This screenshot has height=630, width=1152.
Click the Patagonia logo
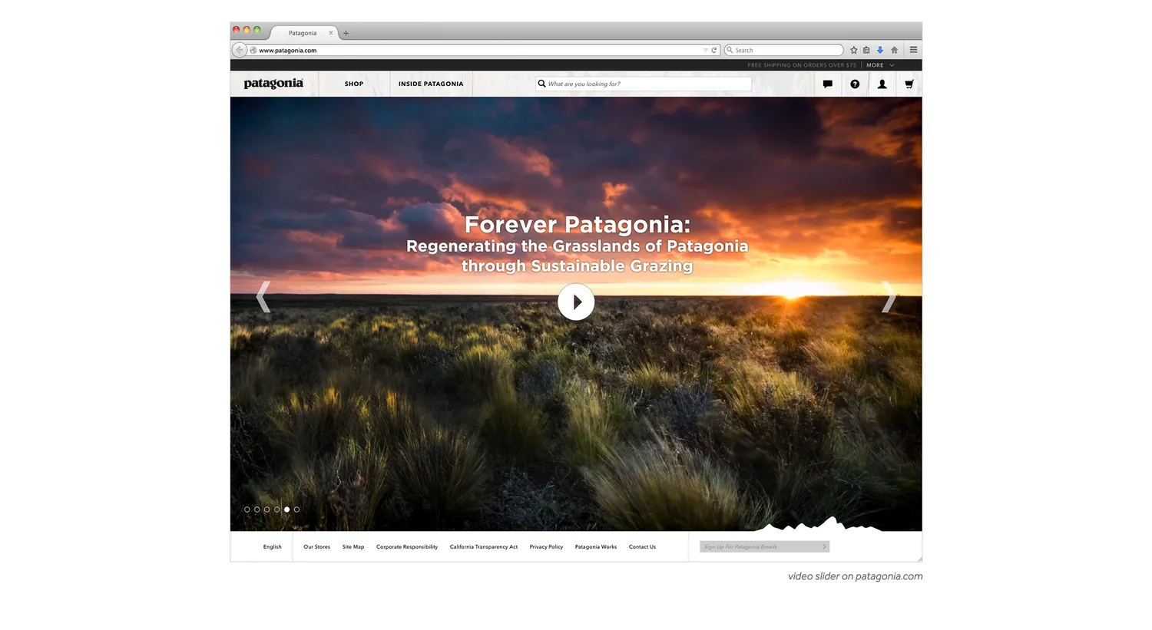273,84
